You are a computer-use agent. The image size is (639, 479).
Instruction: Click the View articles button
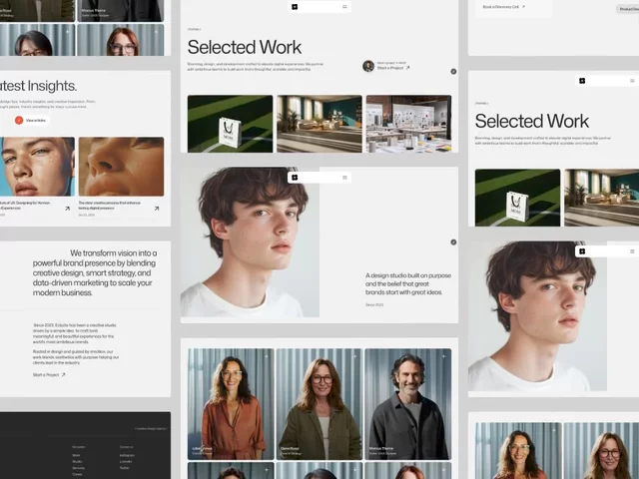32,120
